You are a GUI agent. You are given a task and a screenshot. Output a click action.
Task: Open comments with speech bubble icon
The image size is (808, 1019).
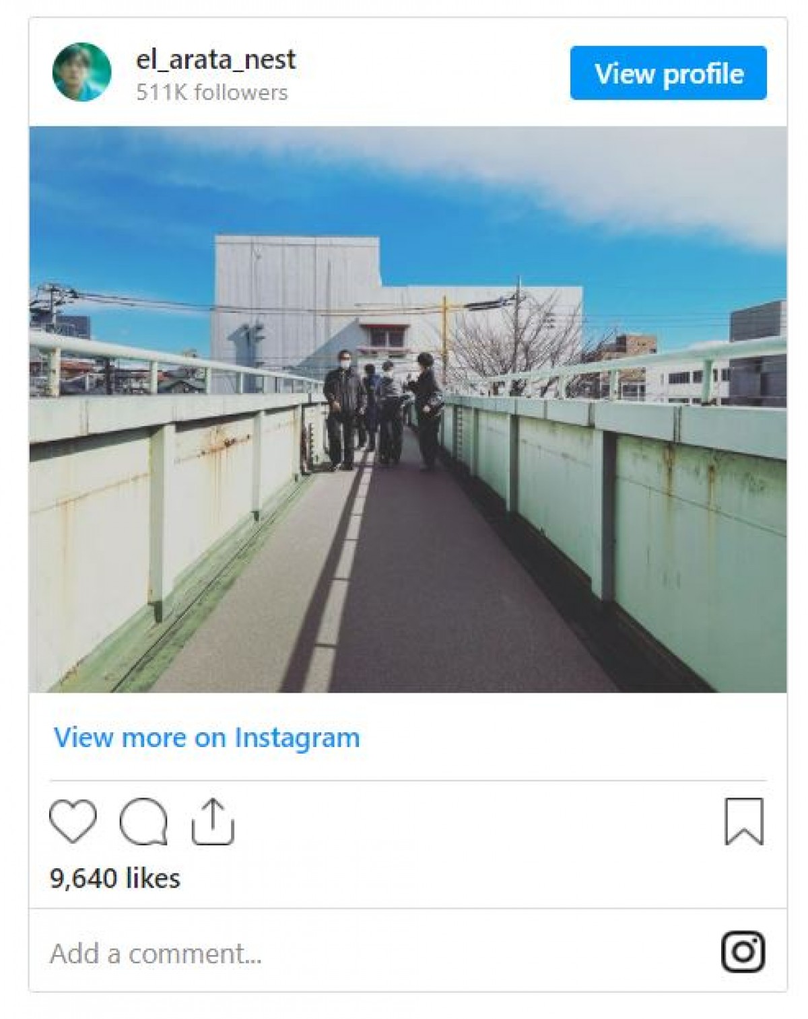tap(143, 822)
